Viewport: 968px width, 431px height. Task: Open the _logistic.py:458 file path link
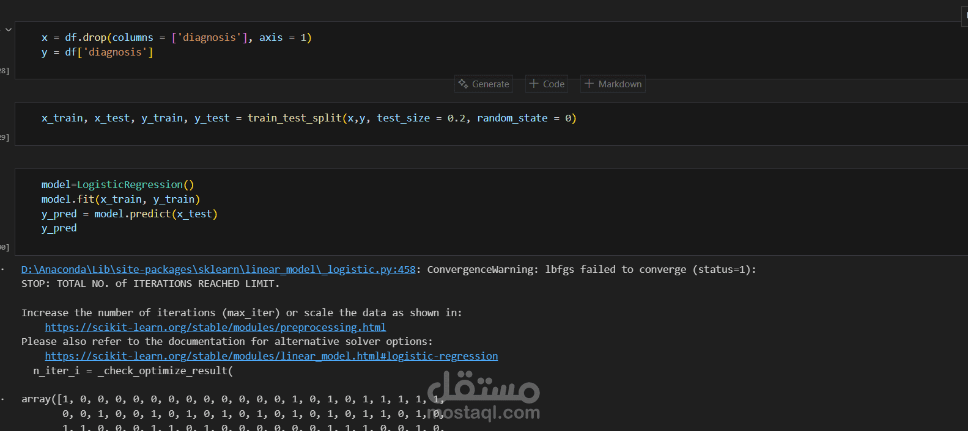pyautogui.click(x=218, y=269)
